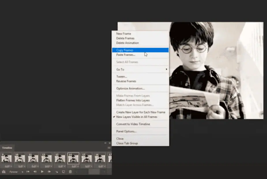Open Panel Options... from the menu
267x179 pixels.
pos(140,131)
